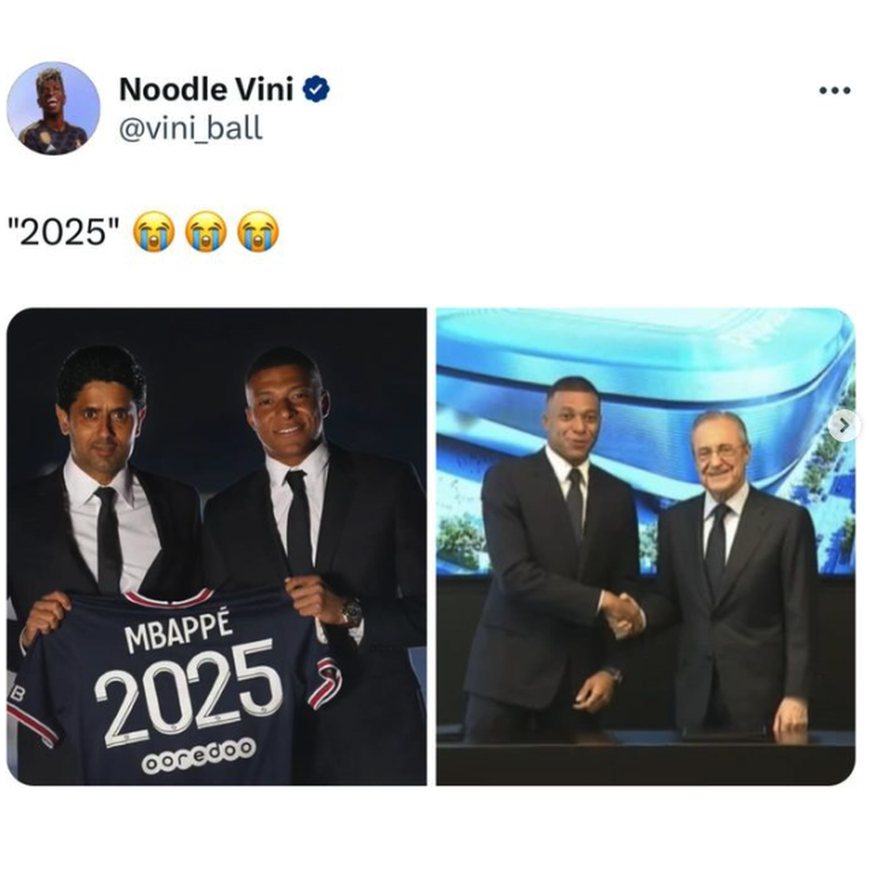Click the first crying emoji
The width and height of the screenshot is (869, 888).
tap(155, 232)
